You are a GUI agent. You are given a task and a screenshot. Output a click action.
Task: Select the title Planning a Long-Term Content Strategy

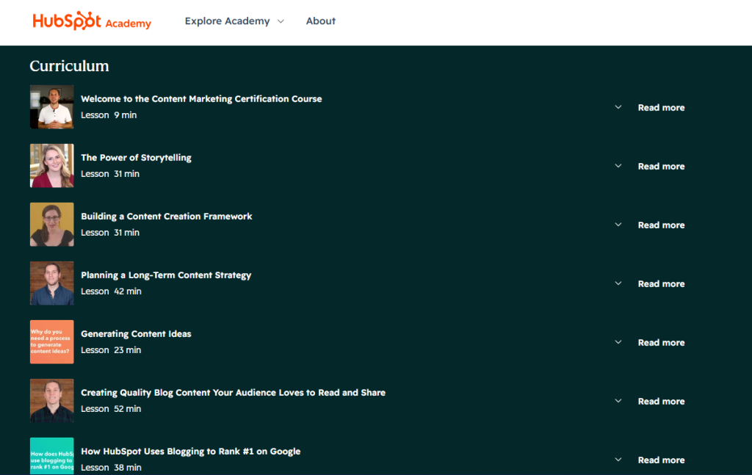166,275
